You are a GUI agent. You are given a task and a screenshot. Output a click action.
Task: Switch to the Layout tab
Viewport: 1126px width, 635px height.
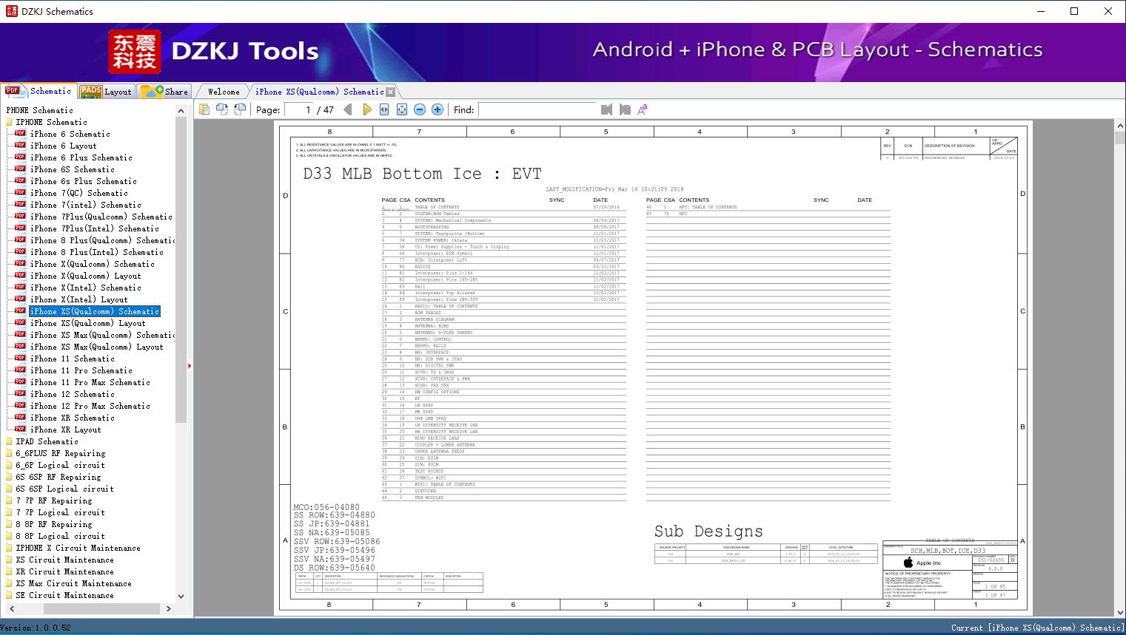click(x=107, y=92)
